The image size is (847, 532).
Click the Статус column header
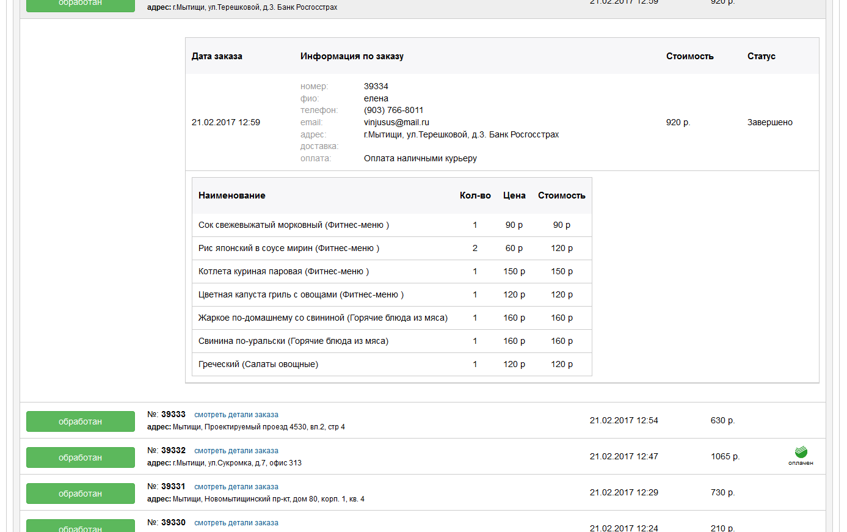click(x=761, y=56)
